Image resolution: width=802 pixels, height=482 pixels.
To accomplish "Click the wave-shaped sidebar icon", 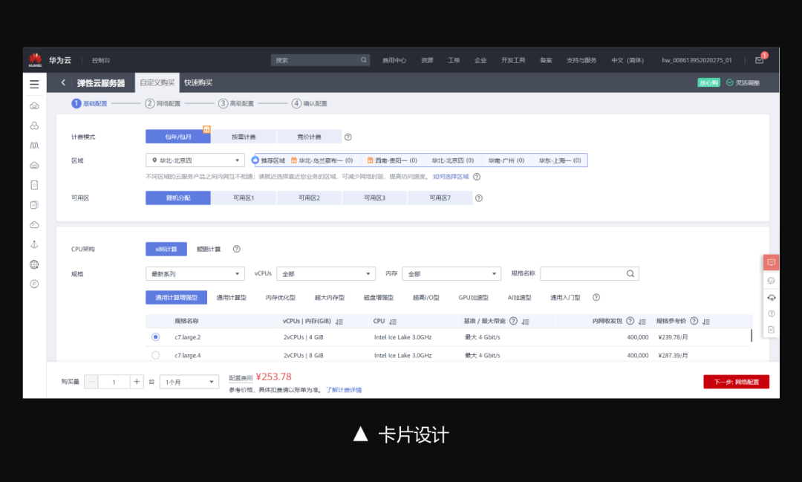I will coord(34,146).
